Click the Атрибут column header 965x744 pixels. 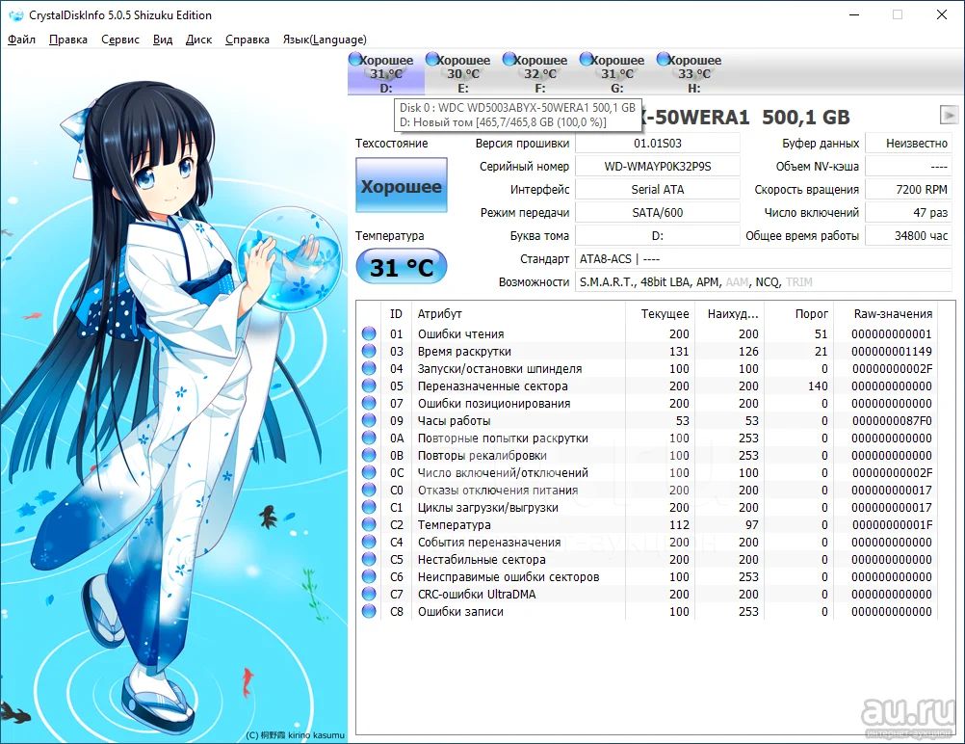(x=519, y=313)
